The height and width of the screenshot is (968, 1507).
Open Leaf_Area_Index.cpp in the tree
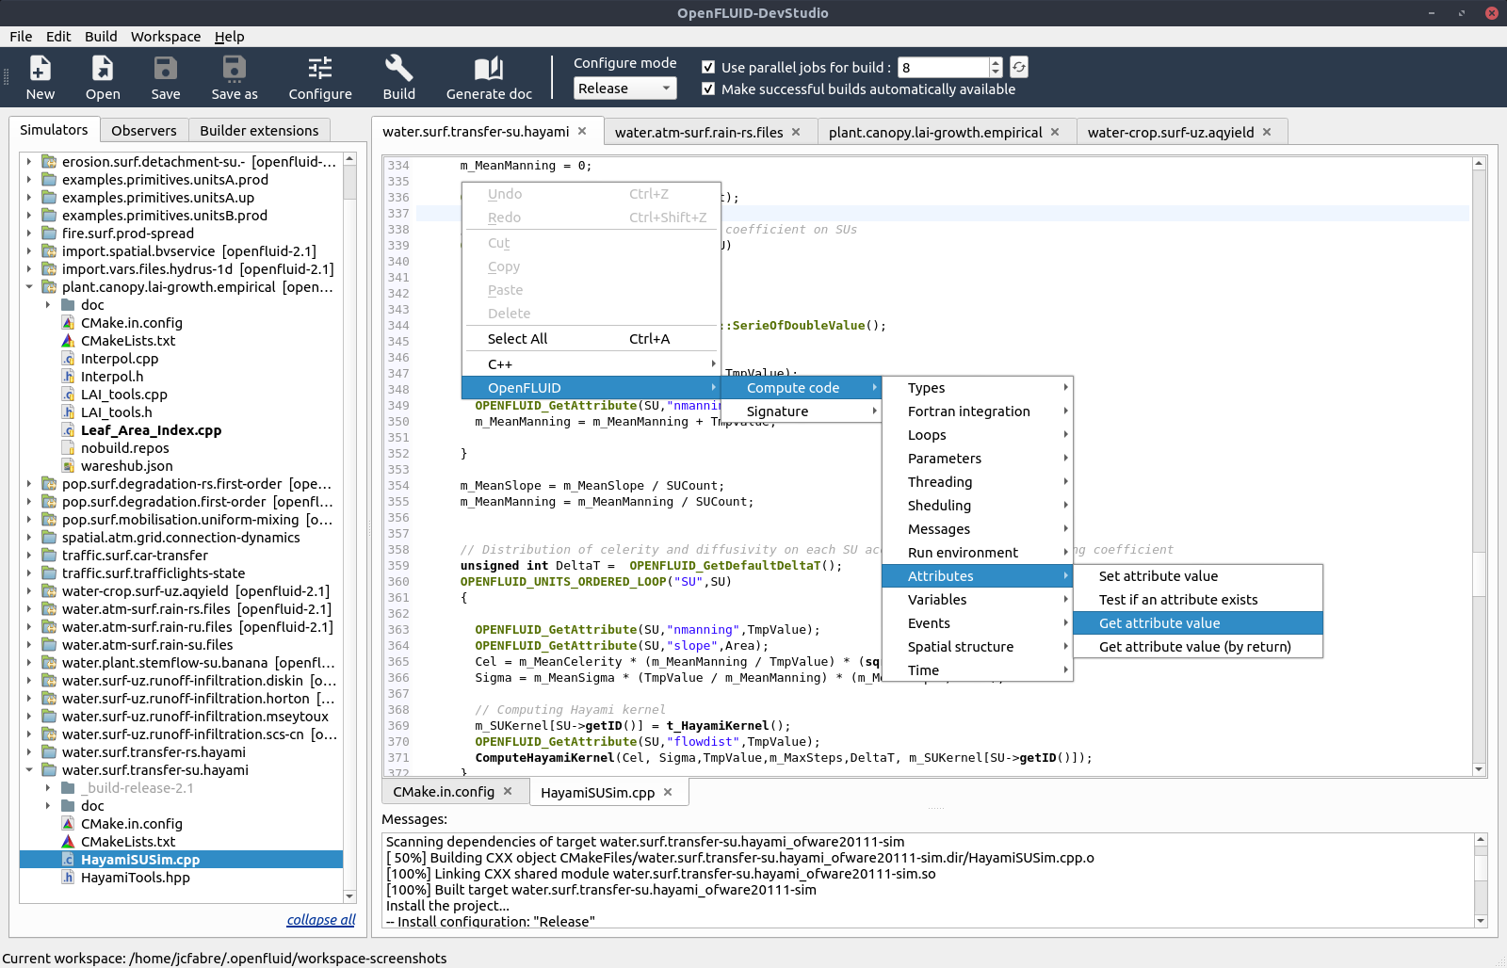pos(152,430)
